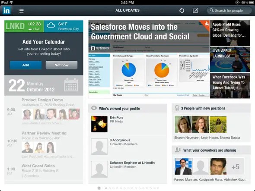
Task: Tap the magnifying glass search icon
Action: pyautogui.click(x=211, y=10)
